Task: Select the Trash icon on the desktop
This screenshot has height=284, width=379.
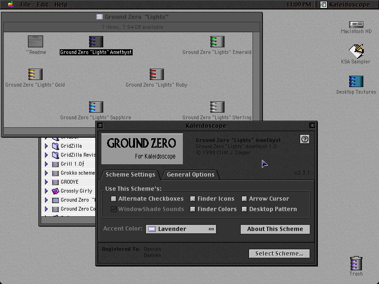Action: (356, 263)
